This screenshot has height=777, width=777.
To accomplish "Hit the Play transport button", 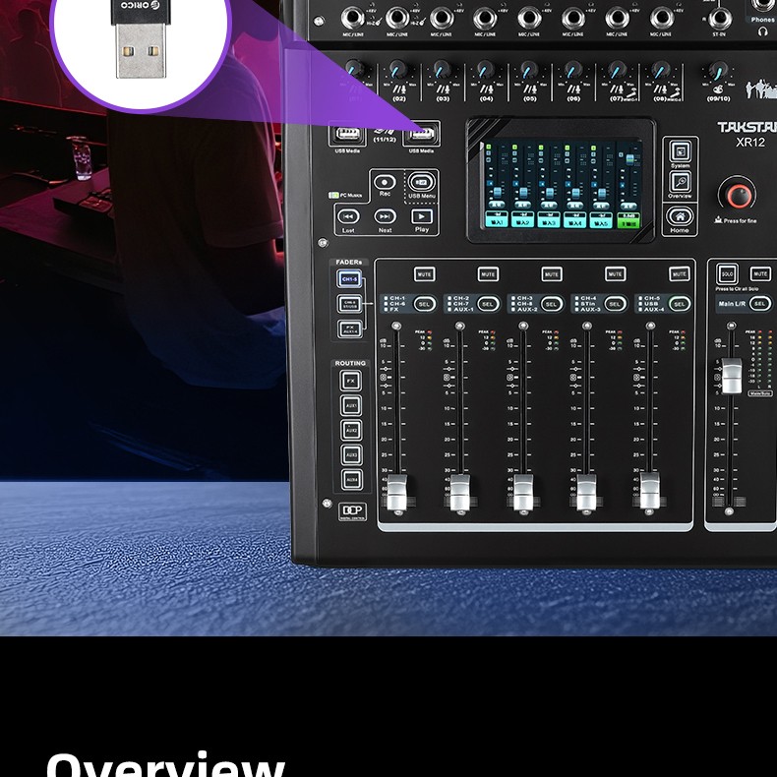I will point(422,216).
